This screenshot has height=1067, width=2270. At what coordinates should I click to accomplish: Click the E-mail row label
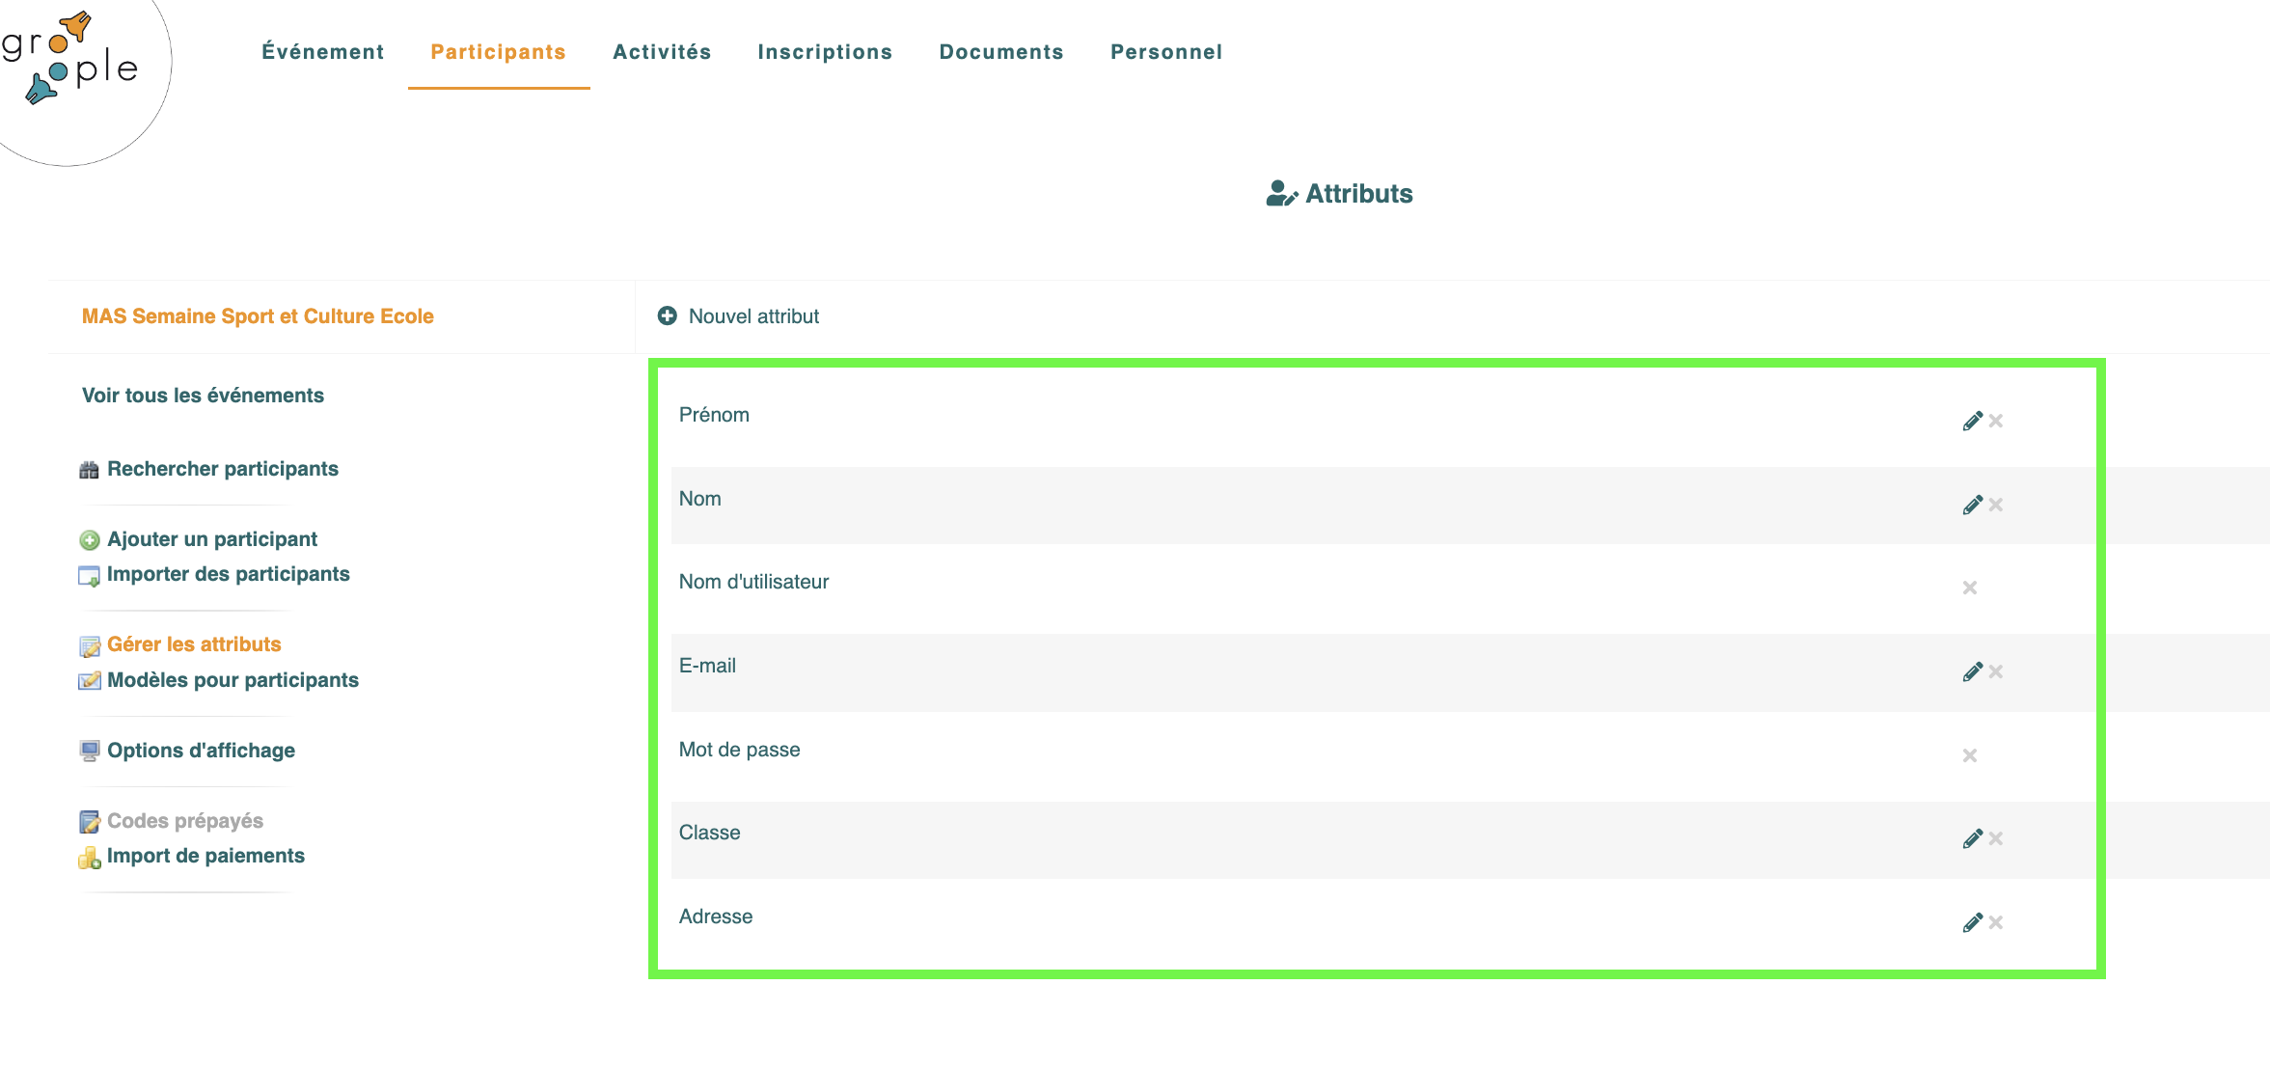coord(707,666)
